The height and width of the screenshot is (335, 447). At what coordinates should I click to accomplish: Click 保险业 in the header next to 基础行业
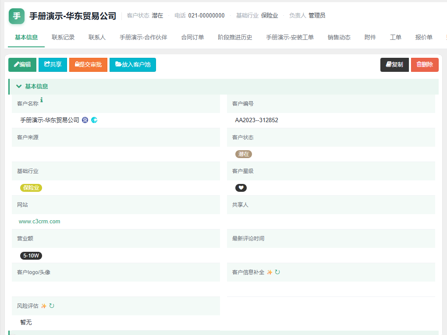click(x=270, y=16)
